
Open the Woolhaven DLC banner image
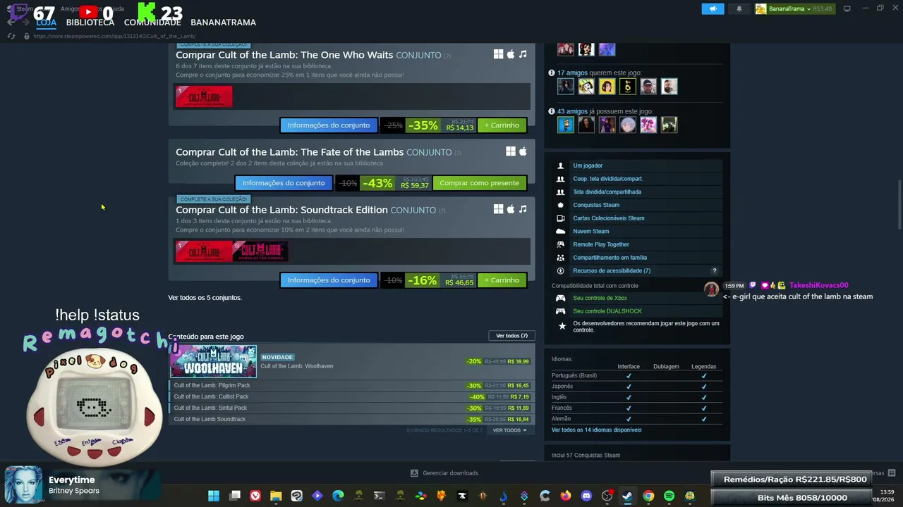pyautogui.click(x=213, y=361)
